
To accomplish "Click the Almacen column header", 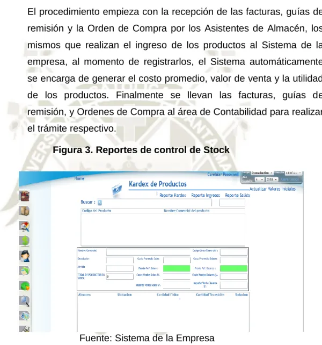I will (84, 295).
